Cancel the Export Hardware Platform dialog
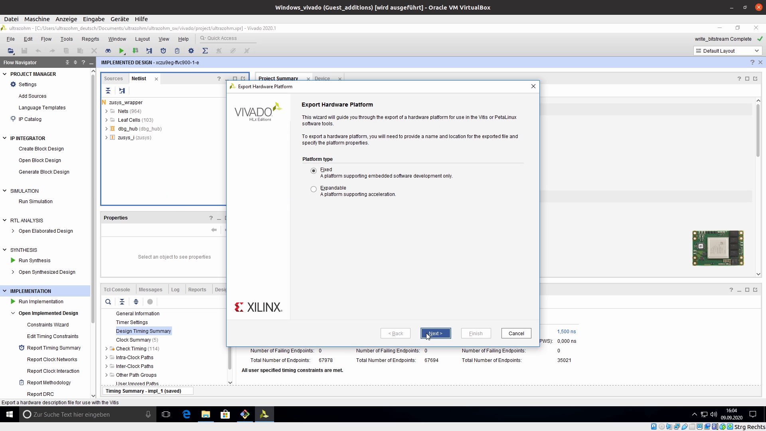The width and height of the screenshot is (766, 431). pos(516,333)
